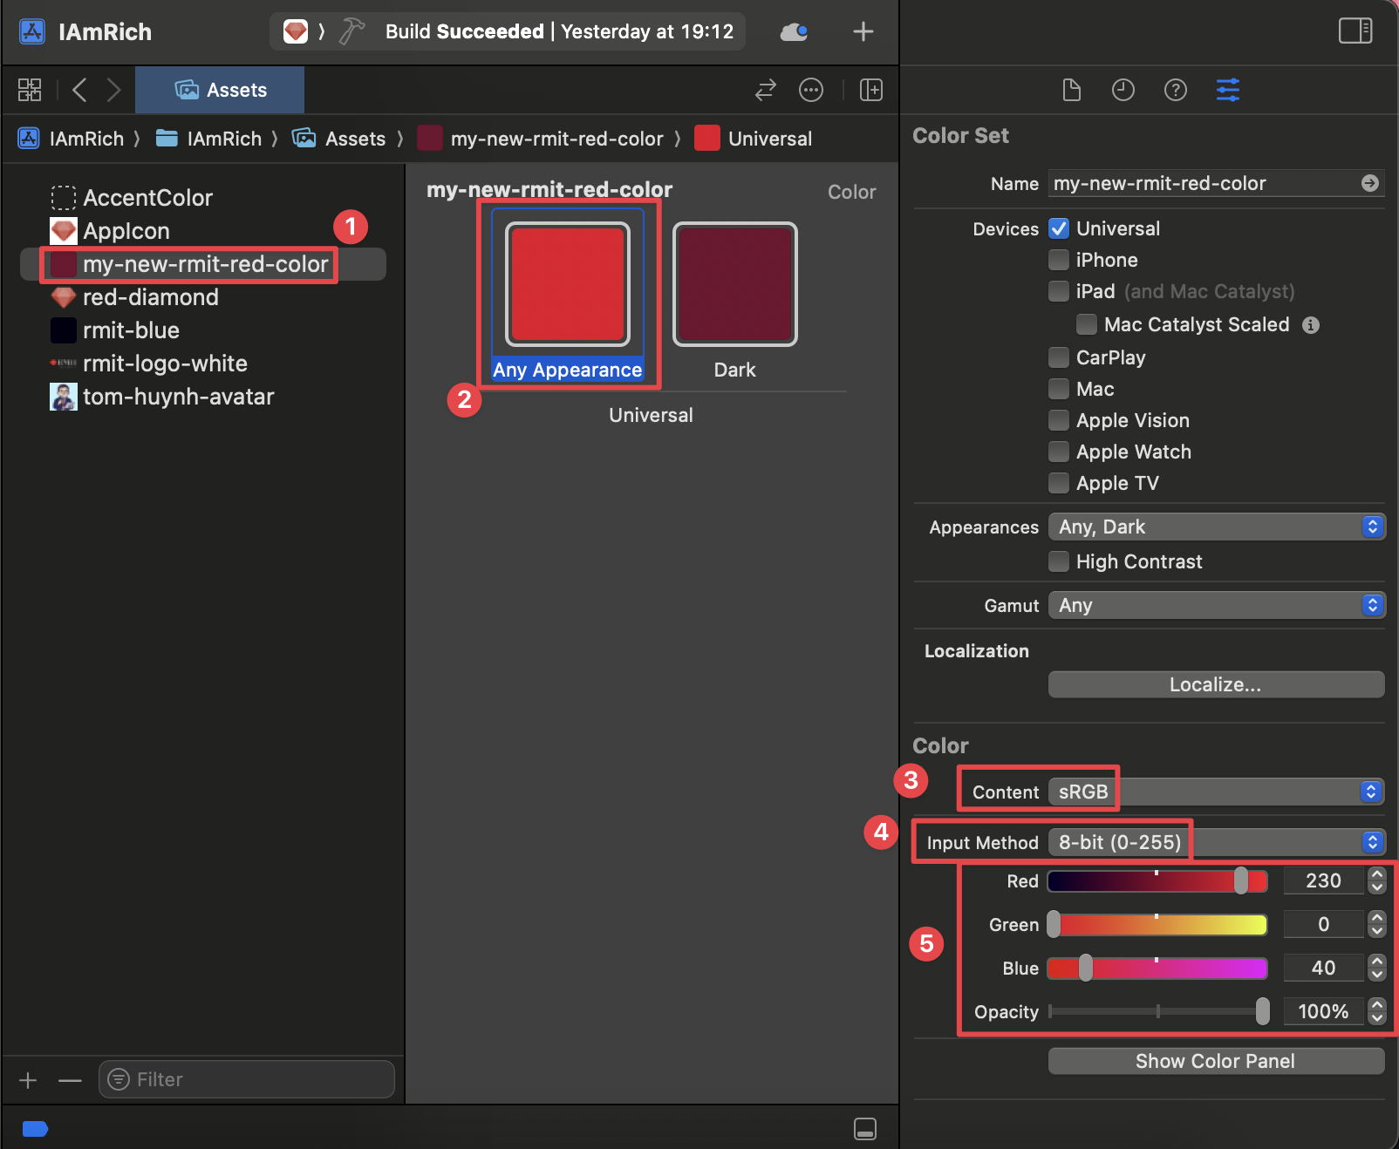The width and height of the screenshot is (1399, 1149).
Task: Enable the iPhone device checkbox
Action: [1058, 260]
